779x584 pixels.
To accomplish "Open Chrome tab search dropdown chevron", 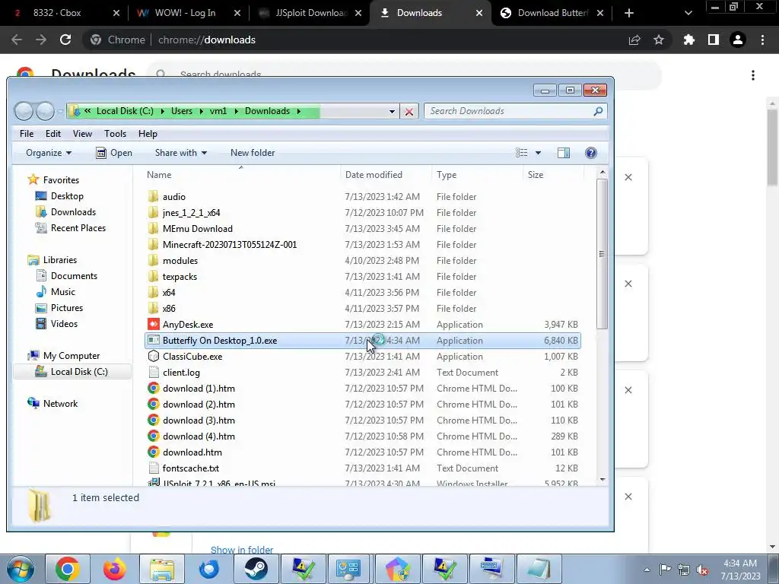I will (688, 13).
